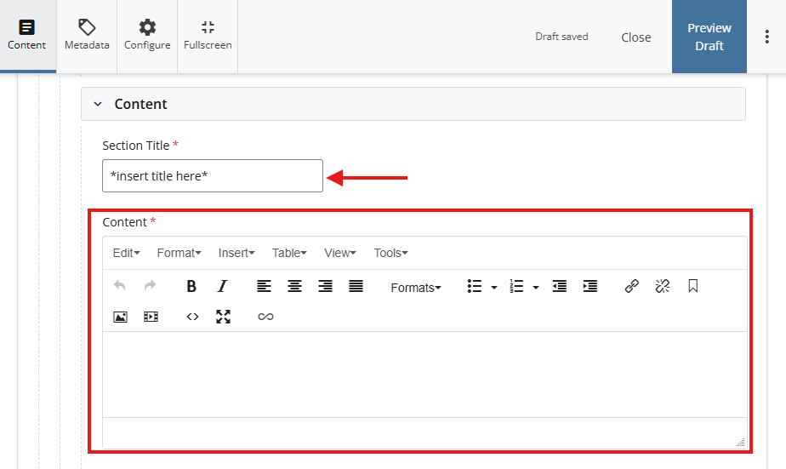Insert an image into content
This screenshot has height=469, width=786.
[x=120, y=317]
